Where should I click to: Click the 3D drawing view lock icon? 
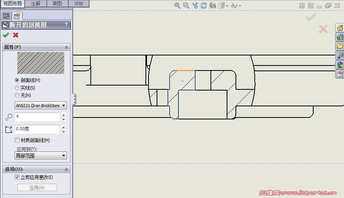pyautogui.click(x=212, y=5)
